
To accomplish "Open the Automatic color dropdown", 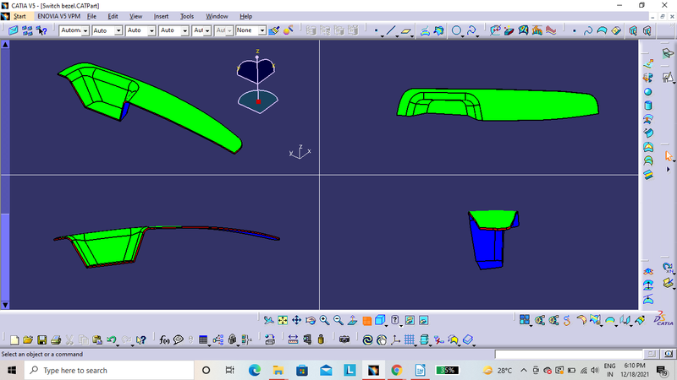I will [74, 30].
